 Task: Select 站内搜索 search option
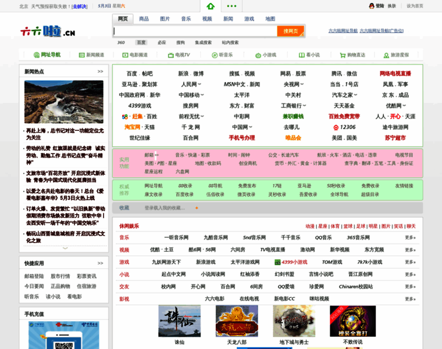coord(230,42)
